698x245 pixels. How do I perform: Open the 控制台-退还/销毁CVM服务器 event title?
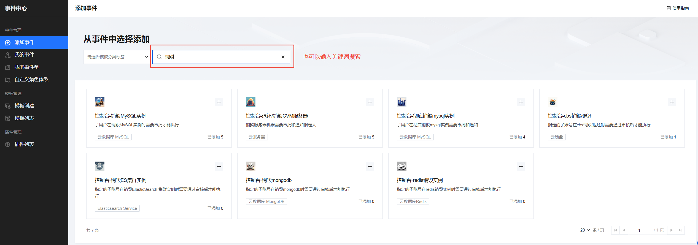[x=277, y=116]
